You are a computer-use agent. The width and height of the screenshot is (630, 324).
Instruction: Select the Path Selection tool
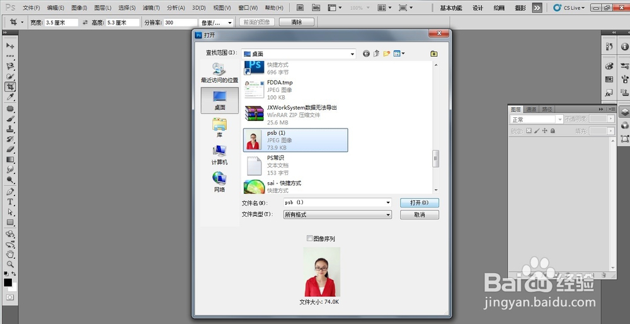[x=10, y=212]
